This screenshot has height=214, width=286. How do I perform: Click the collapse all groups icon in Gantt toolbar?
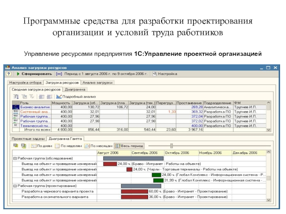click(24, 146)
